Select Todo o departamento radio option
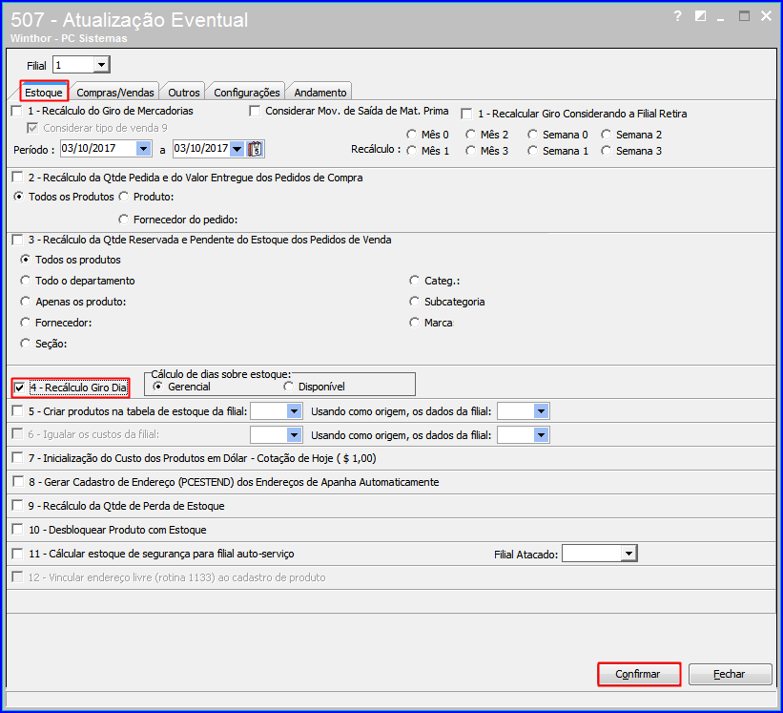This screenshot has width=783, height=713. 25,281
